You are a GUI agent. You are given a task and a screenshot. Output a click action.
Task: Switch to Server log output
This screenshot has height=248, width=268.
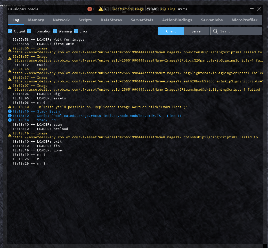pyautogui.click(x=197, y=31)
